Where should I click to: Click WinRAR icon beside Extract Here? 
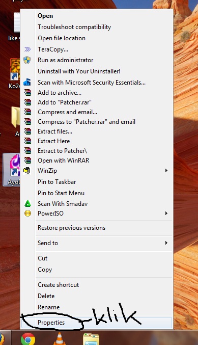[x=27, y=141]
